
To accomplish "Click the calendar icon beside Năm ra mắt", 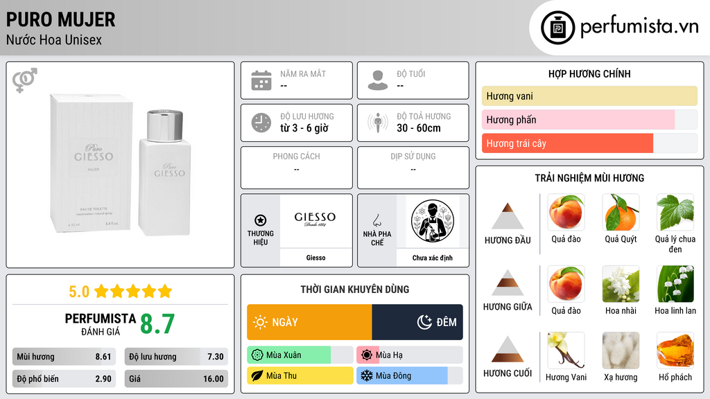I will (261, 80).
